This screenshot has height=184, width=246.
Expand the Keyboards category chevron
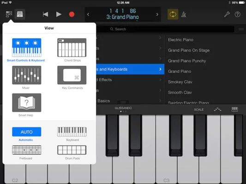(160, 69)
